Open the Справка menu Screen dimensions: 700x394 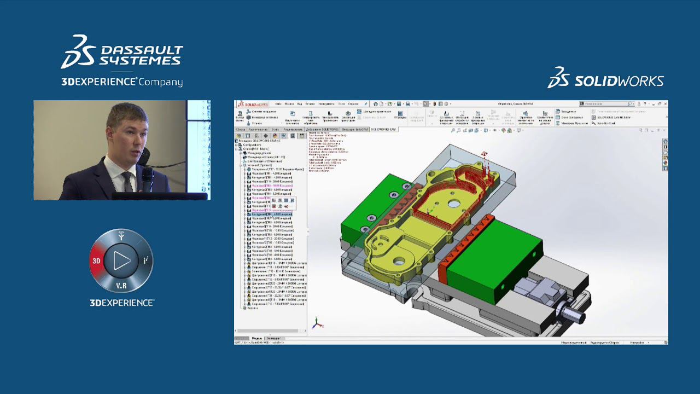[353, 104]
